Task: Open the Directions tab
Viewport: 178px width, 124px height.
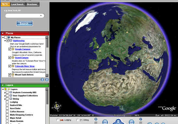Action: click(32, 4)
